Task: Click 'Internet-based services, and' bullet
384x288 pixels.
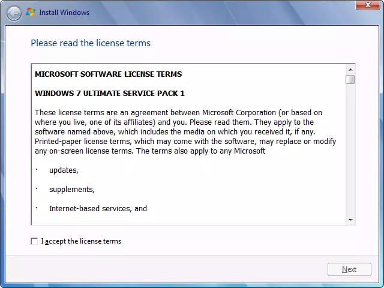Action: point(98,208)
